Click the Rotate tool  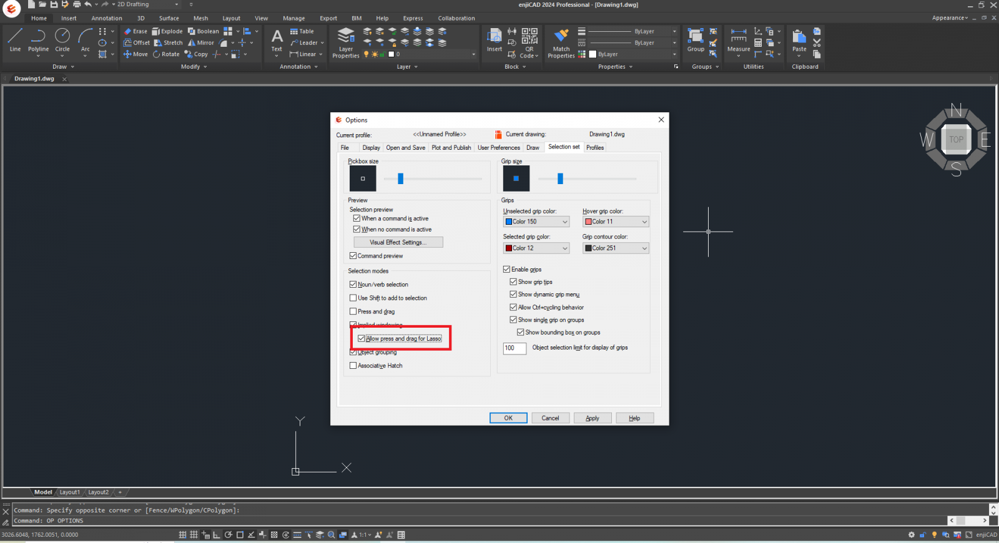[x=166, y=54]
